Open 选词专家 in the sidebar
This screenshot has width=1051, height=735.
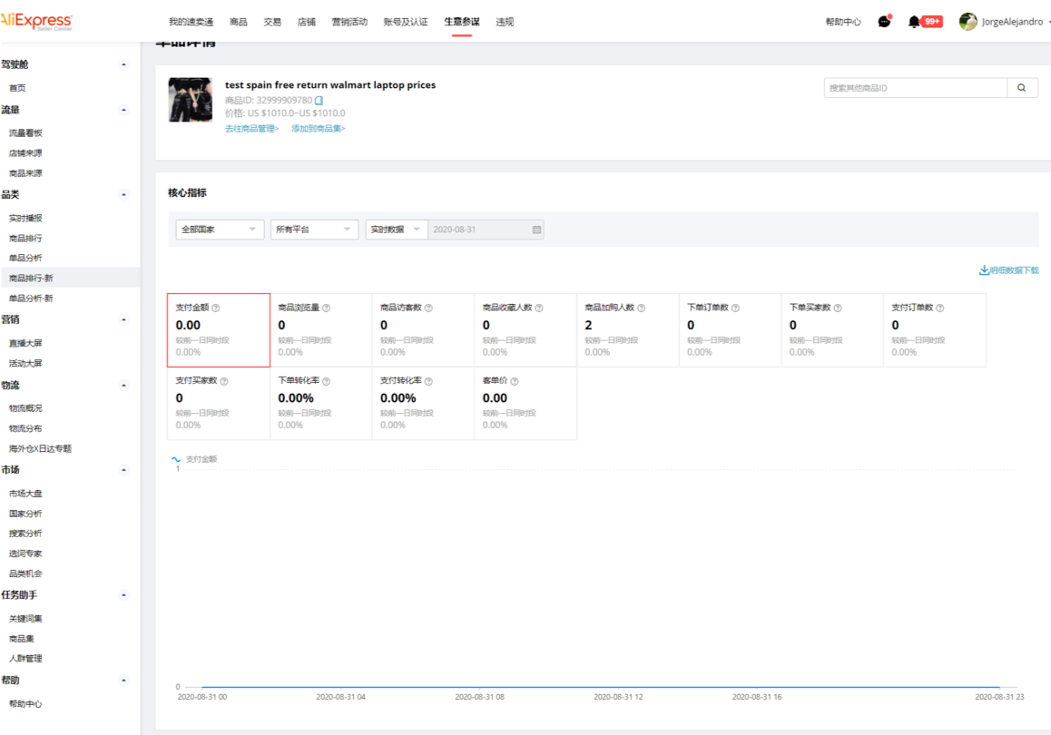[x=25, y=554]
